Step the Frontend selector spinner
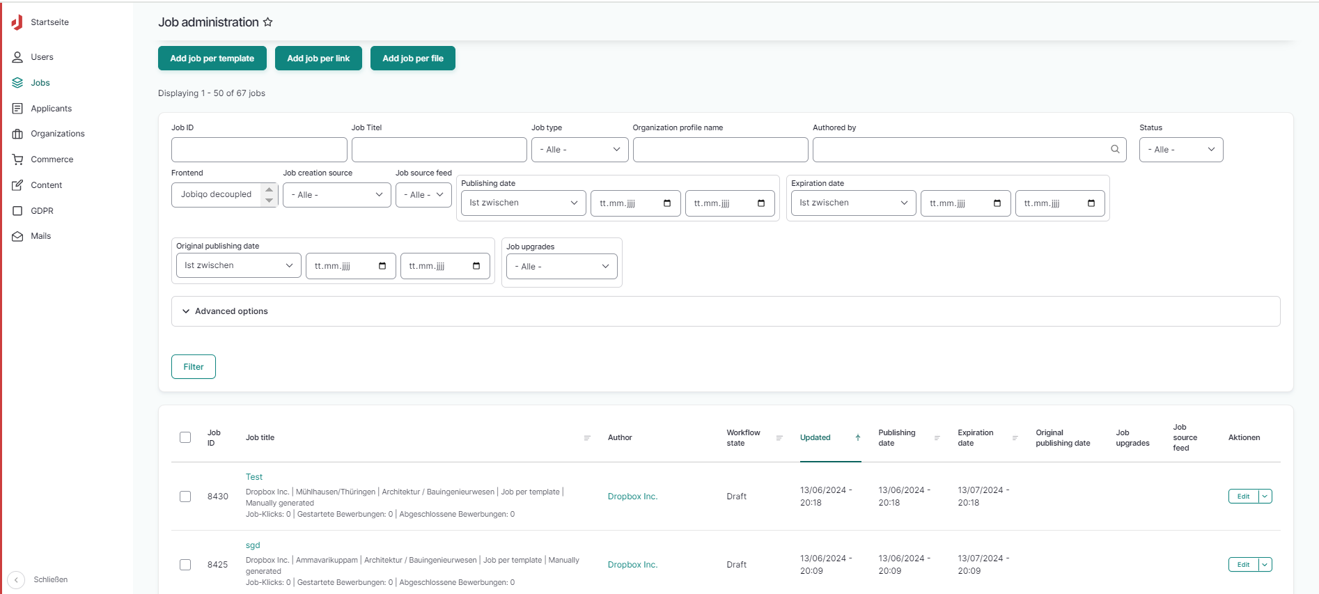The width and height of the screenshot is (1319, 594). click(x=269, y=195)
